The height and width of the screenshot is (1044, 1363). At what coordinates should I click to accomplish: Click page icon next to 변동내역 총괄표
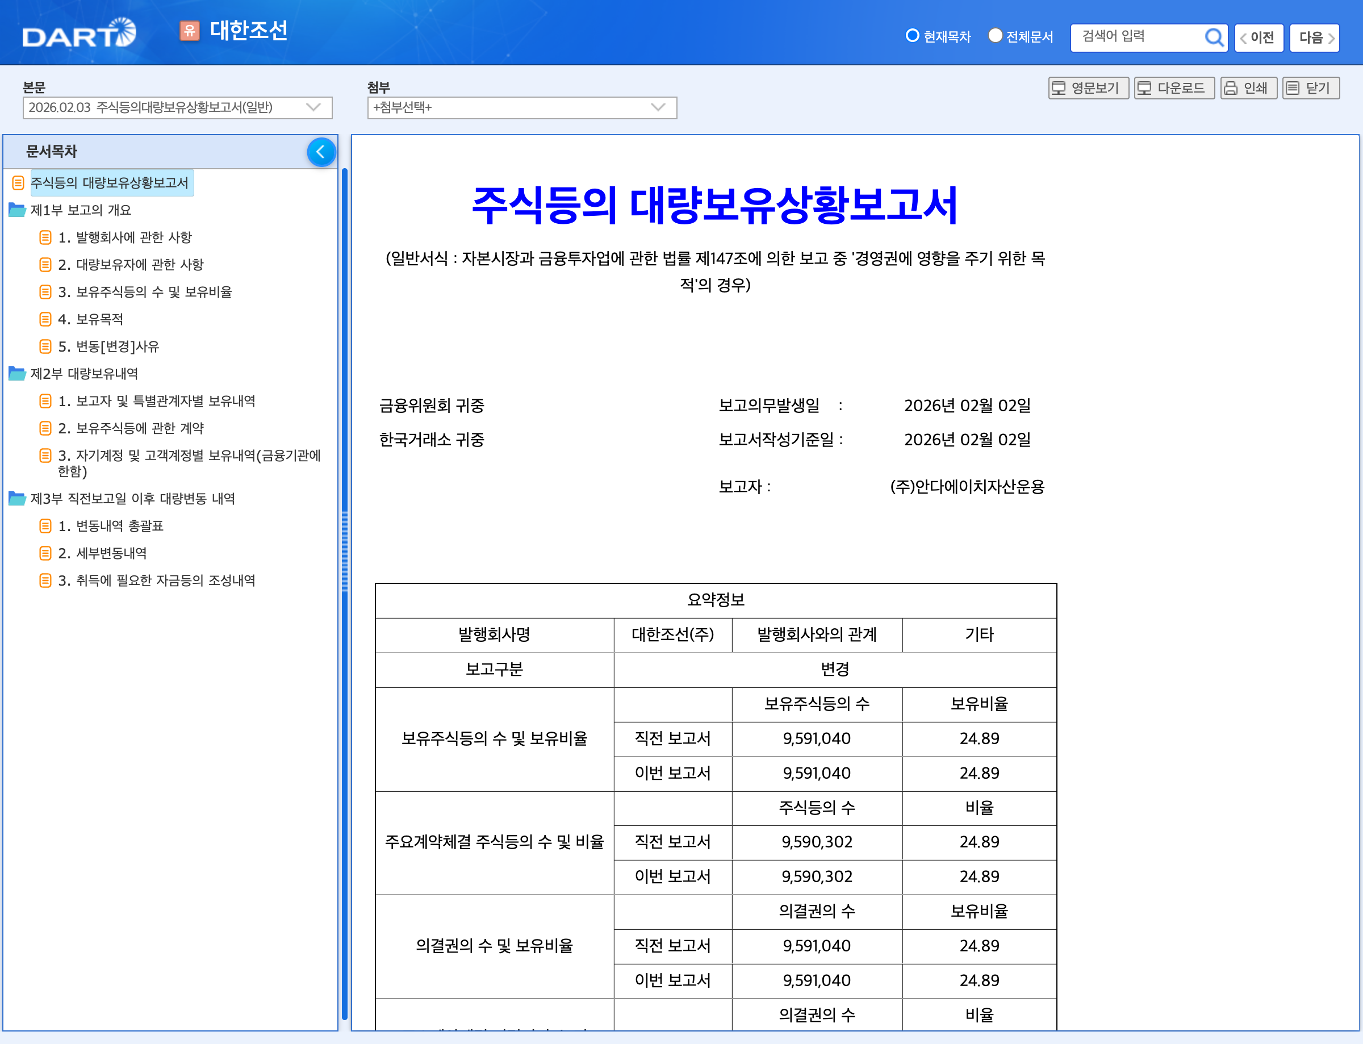click(x=45, y=526)
